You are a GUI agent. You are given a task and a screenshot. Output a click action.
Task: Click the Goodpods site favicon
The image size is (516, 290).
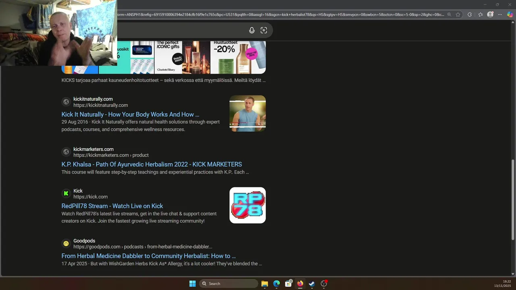(x=66, y=244)
